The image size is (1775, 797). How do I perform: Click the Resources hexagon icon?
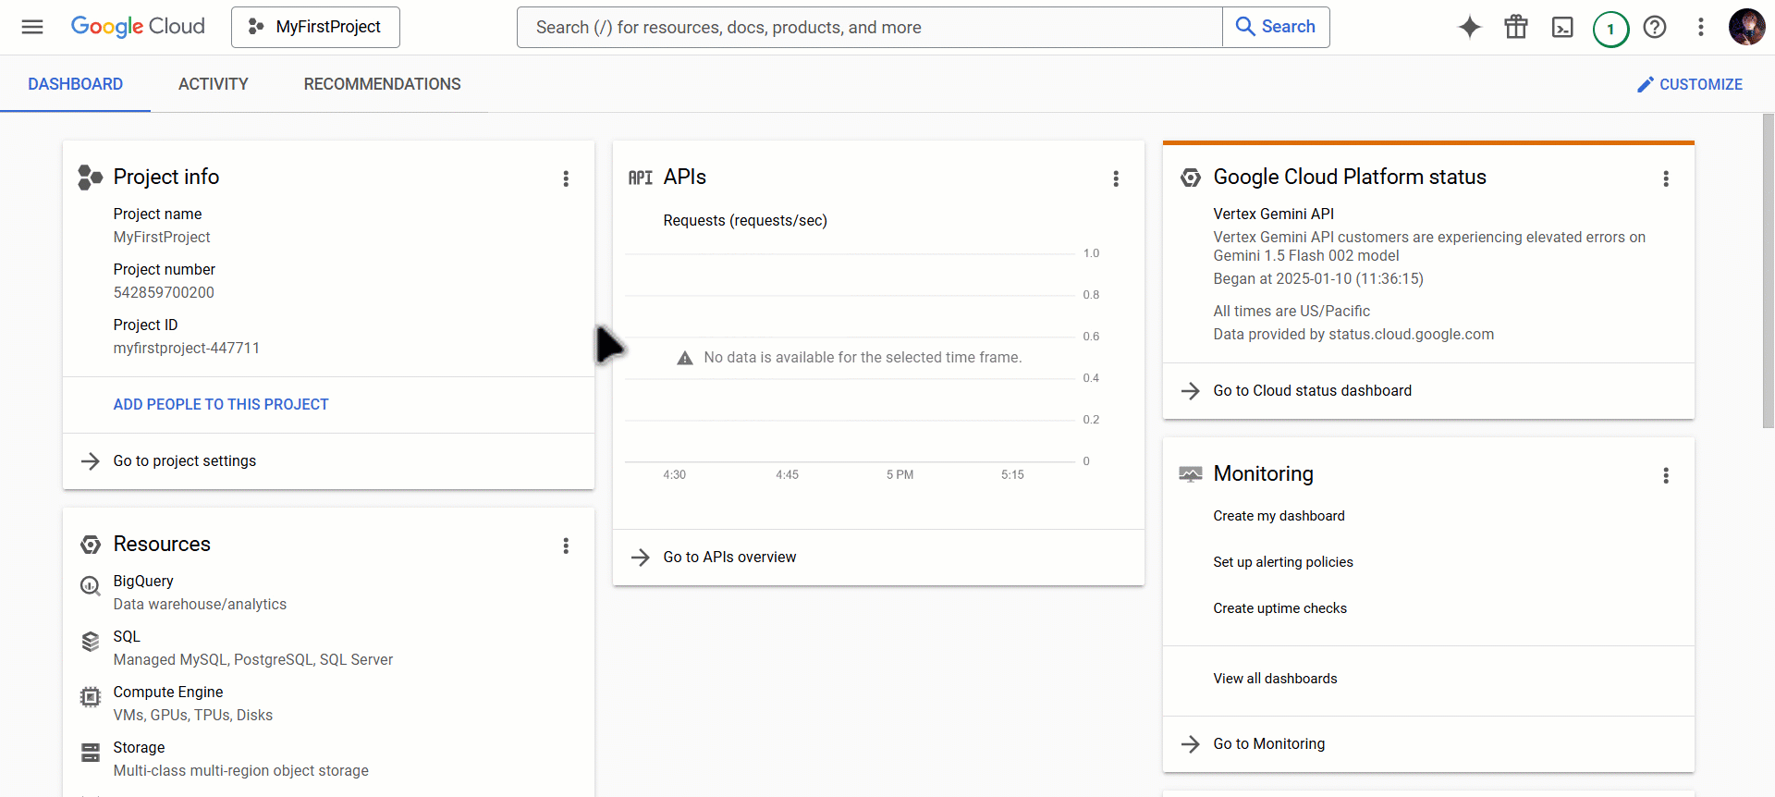tap(91, 545)
